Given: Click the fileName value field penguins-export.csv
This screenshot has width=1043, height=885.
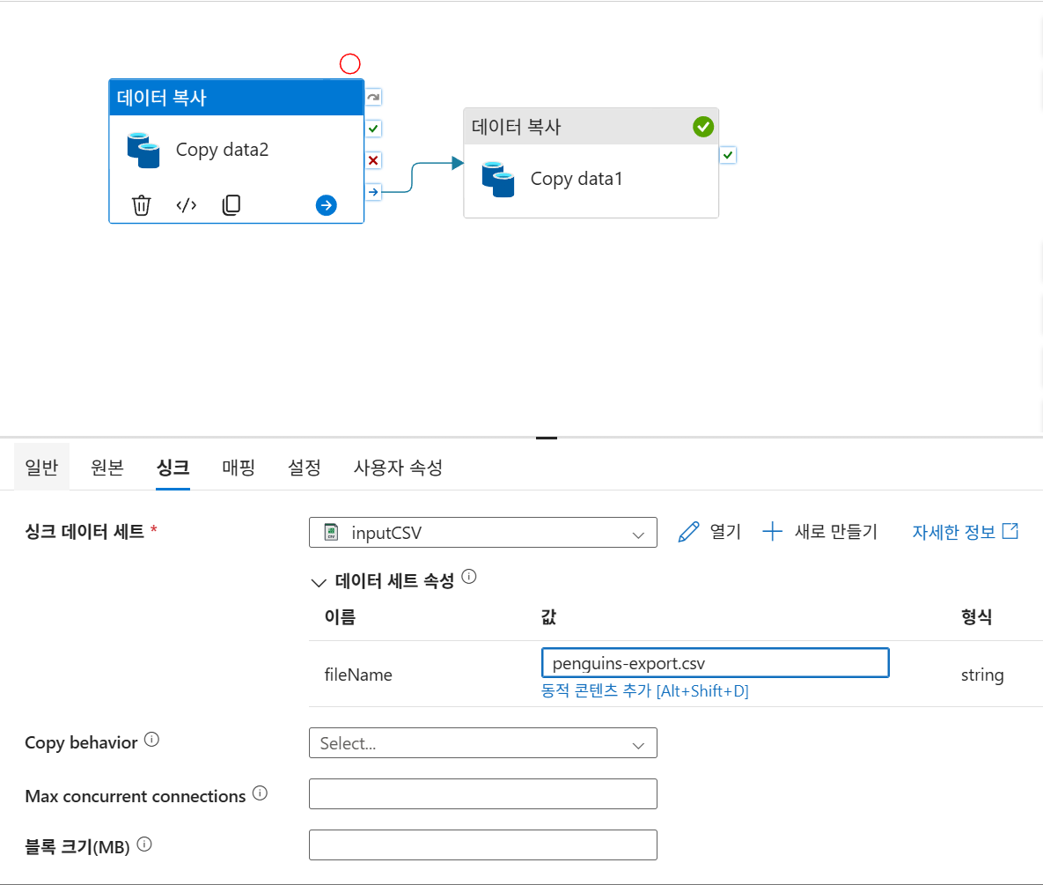Looking at the screenshot, I should [x=715, y=663].
